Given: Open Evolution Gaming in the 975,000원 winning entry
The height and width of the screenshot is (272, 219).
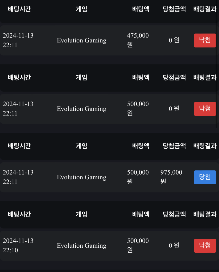Looking at the screenshot, I should pyautogui.click(x=82, y=177).
